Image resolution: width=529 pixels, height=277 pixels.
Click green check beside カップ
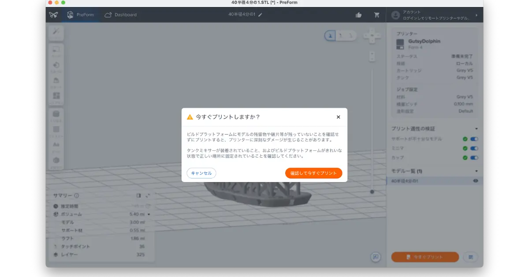pos(465,157)
